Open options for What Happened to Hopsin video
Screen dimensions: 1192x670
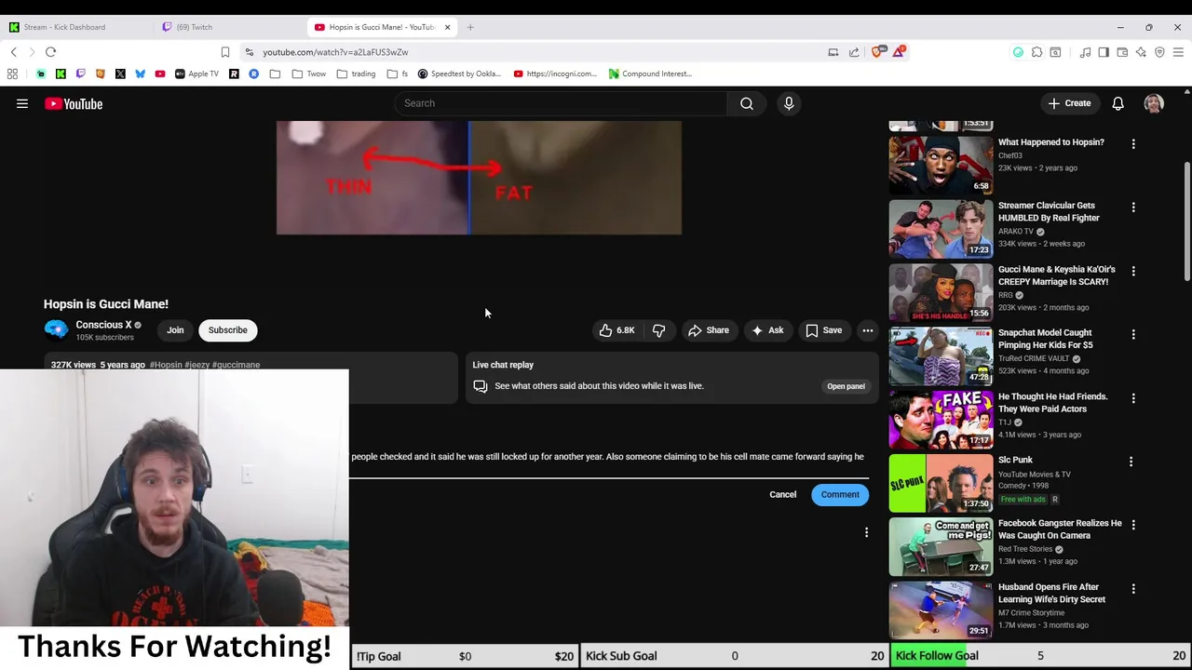coord(1133,144)
